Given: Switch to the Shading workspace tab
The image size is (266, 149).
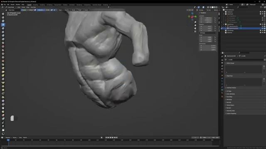Looking at the screenshot, I should pyautogui.click(x=65, y=5).
